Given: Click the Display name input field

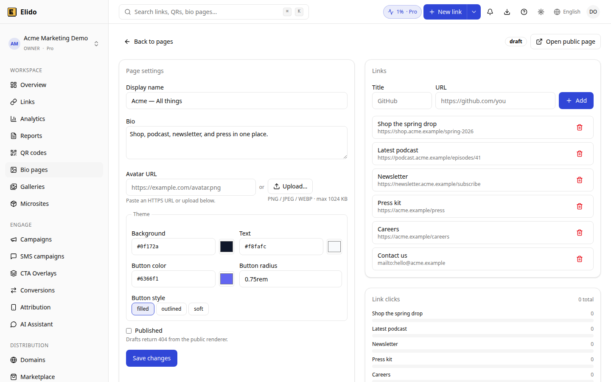Looking at the screenshot, I should point(237,101).
